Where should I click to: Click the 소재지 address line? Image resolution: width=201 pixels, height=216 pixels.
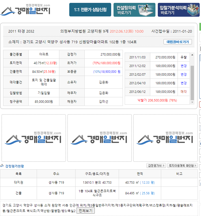72,42
